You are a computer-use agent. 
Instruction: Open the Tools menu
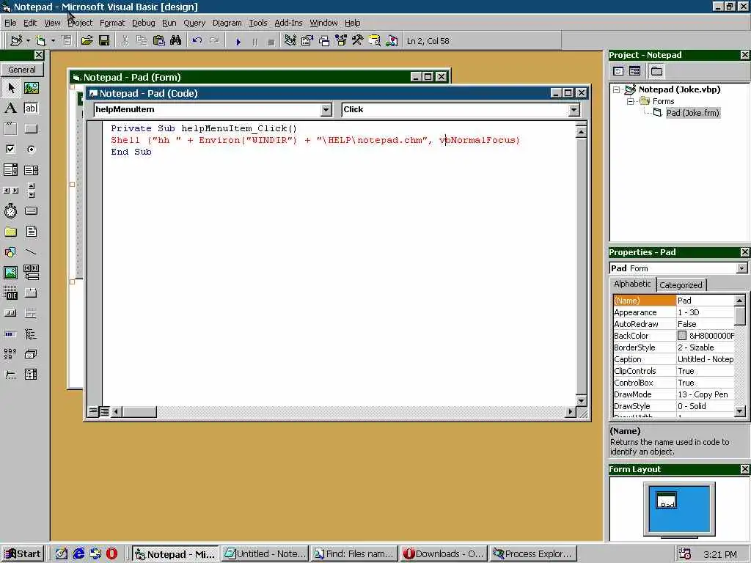(x=257, y=23)
